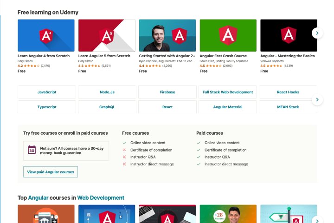The width and height of the screenshot is (334, 223).
Task: Click Angular - Mastering the Basics title
Action: coord(288,56)
